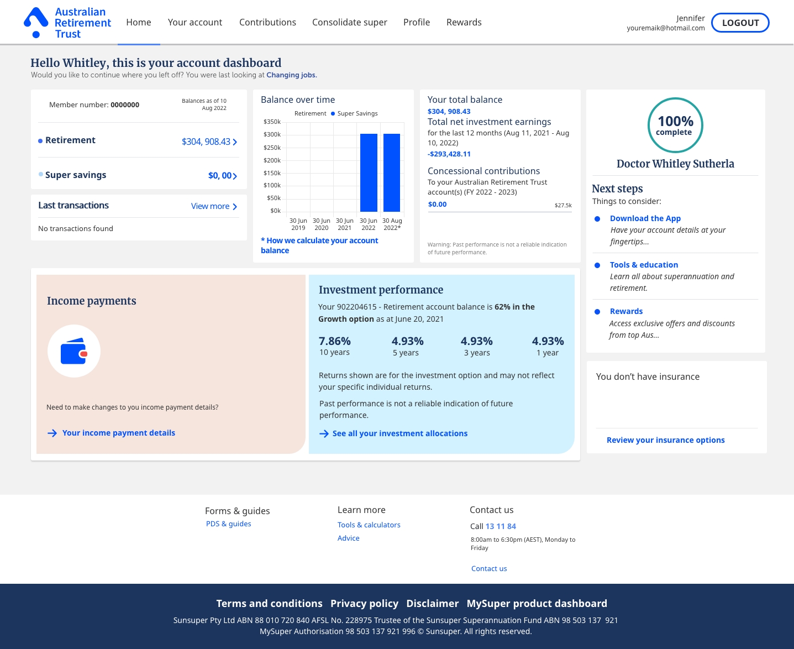Click the LOGOUT button
This screenshot has width=794, height=649.
(740, 23)
